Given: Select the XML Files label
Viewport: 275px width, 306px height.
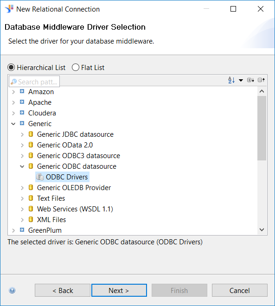Looking at the screenshot, I should click(x=51, y=220).
